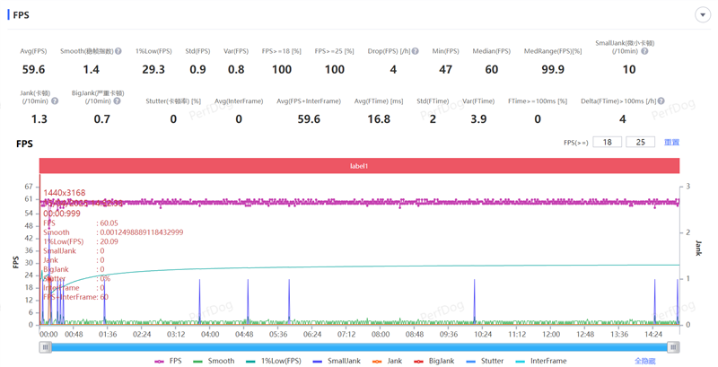Toggle BigJank legend item

433,361
